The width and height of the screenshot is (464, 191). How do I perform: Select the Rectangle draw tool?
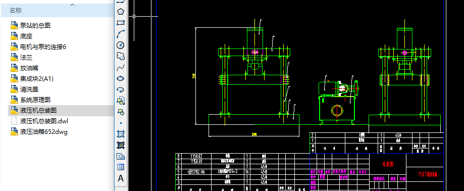pos(121,23)
